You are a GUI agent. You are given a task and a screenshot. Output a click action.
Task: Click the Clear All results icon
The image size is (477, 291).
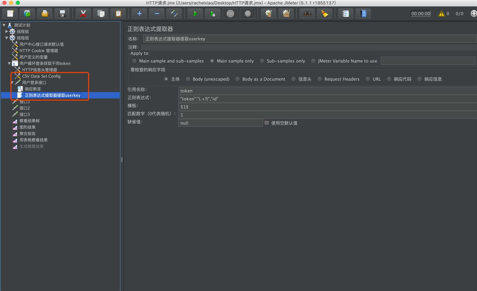pyautogui.click(x=286, y=13)
